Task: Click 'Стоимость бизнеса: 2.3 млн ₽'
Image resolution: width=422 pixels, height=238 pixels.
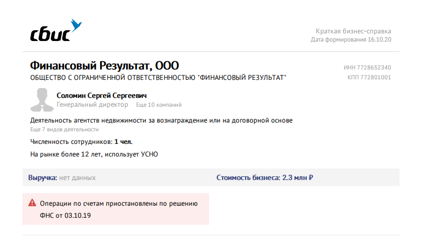Action: coord(265,178)
